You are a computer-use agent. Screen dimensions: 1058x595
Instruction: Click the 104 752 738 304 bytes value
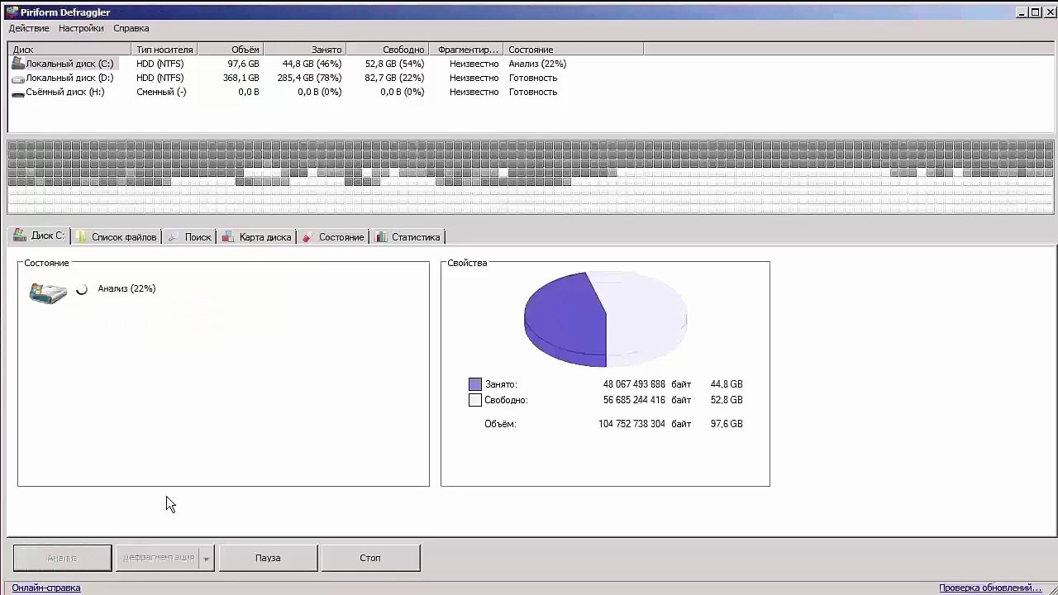pos(631,424)
